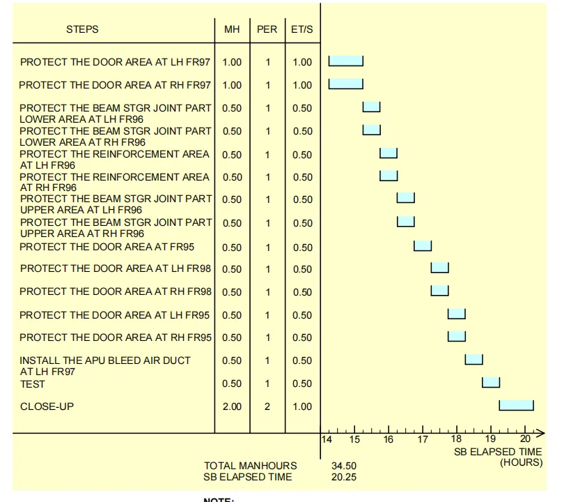Click Gantt bar for upper area RH FR96
Screen dimensions: 564x502
pos(406,222)
